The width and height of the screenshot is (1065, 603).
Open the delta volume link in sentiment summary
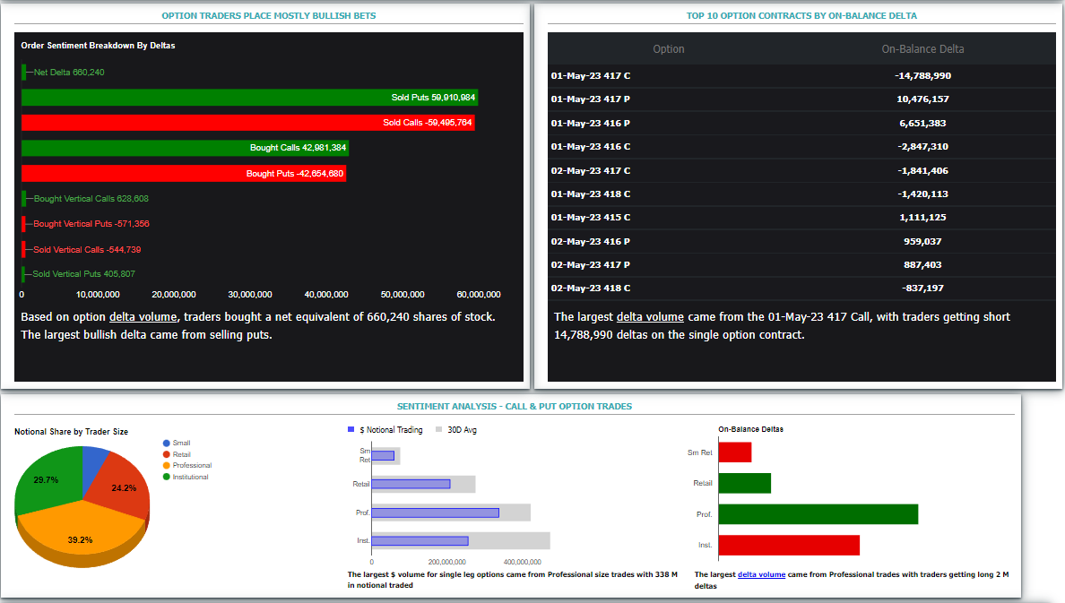143,317
